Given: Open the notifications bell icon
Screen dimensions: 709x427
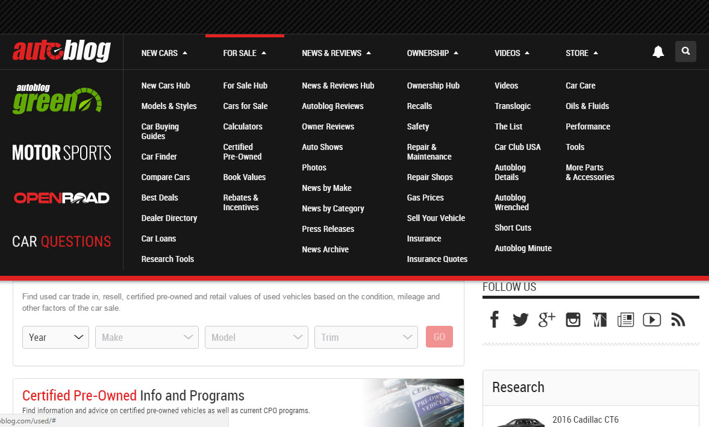Looking at the screenshot, I should click(658, 52).
